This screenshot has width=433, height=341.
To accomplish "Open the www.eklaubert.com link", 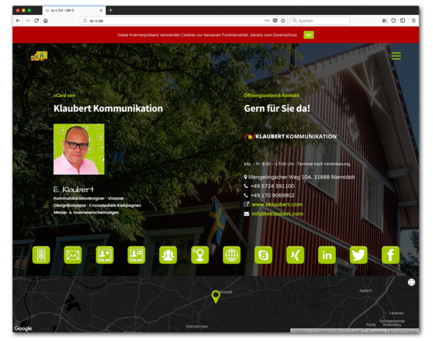I will (277, 204).
